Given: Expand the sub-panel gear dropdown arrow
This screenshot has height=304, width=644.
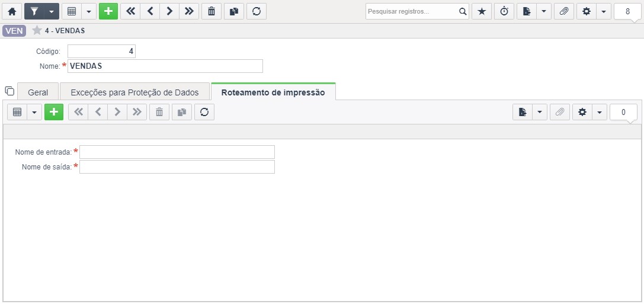Looking at the screenshot, I should pyautogui.click(x=599, y=112).
